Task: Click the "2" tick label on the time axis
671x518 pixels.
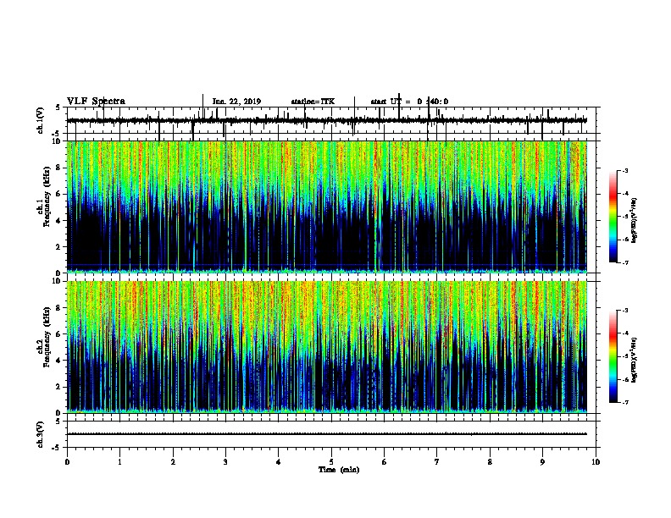Action: coord(173,462)
